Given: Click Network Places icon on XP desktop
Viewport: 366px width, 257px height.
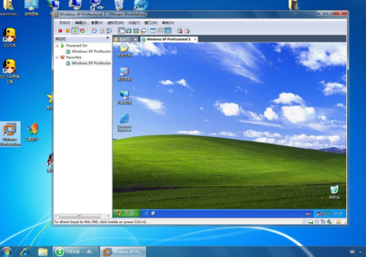Looking at the screenshot, I should (x=124, y=98).
